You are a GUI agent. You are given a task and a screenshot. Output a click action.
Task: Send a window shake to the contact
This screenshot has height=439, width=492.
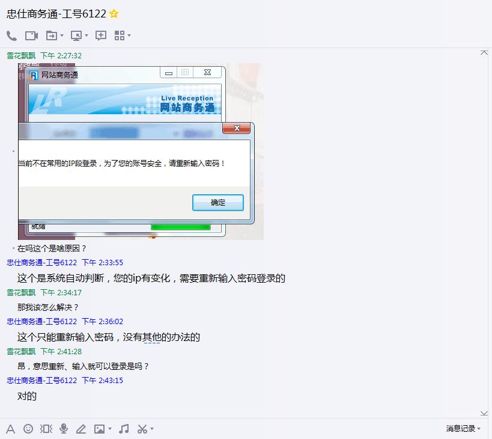pyautogui.click(x=45, y=429)
